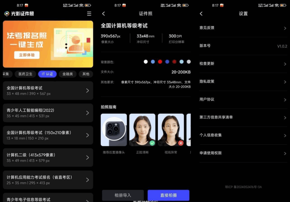Tap the back arrow on the 证件照 page
Screen dimensions: 290x202
pyautogui.click(x=103, y=13)
